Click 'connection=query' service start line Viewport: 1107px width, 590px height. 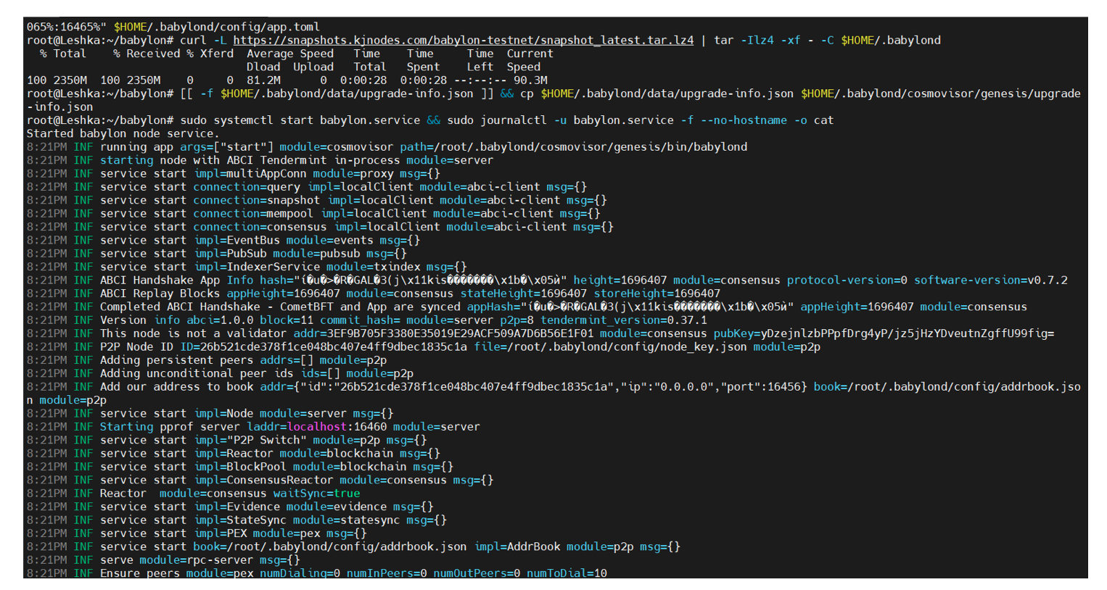(x=307, y=187)
